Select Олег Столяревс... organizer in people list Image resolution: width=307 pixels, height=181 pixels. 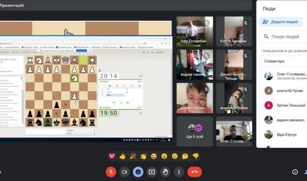[284, 76]
